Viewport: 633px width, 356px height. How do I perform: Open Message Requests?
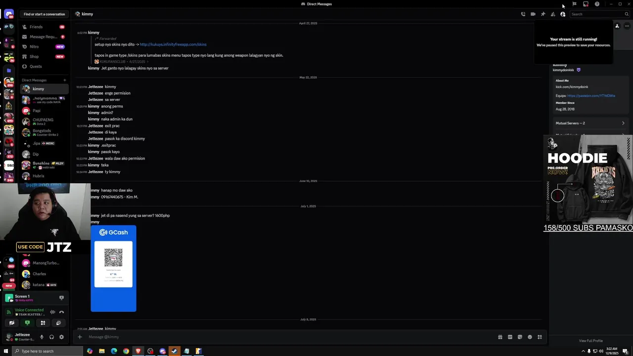(x=45, y=37)
